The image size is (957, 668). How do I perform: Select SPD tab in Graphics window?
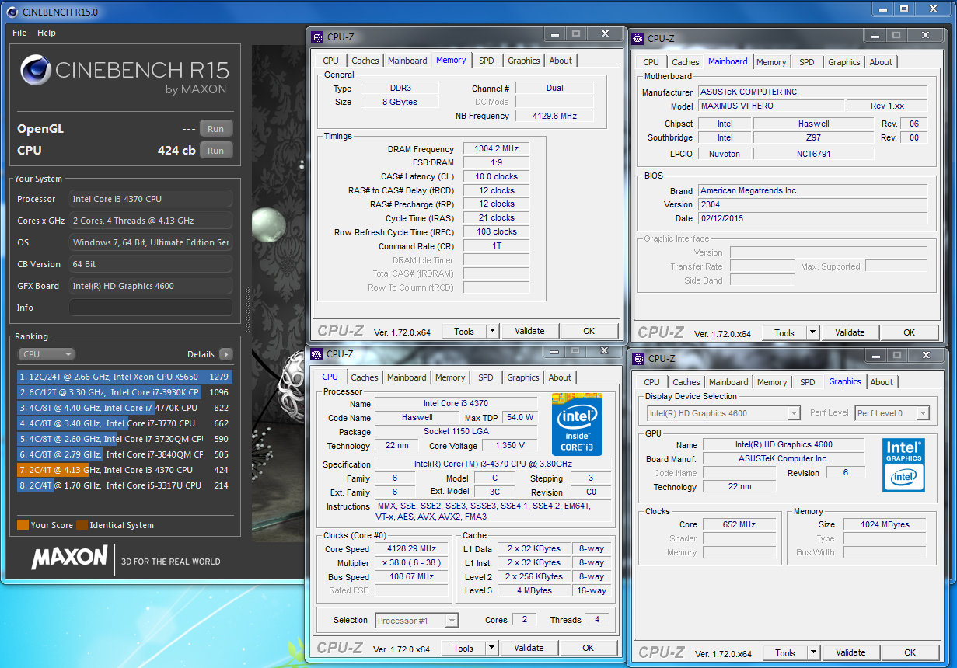pos(808,382)
